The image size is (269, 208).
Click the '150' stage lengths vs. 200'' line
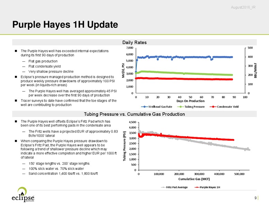59,164
